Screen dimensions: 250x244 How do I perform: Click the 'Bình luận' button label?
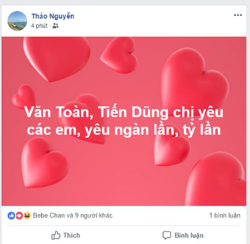(x=189, y=235)
